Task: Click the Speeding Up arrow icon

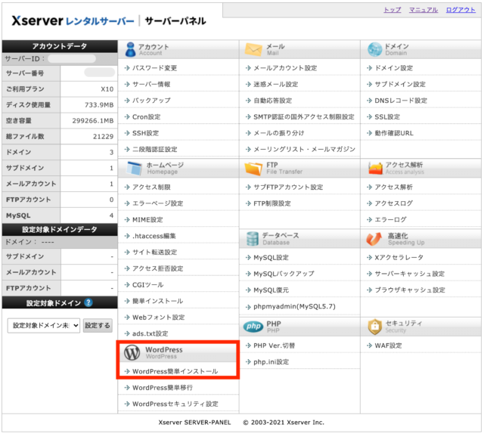Action: pyautogui.click(x=374, y=239)
